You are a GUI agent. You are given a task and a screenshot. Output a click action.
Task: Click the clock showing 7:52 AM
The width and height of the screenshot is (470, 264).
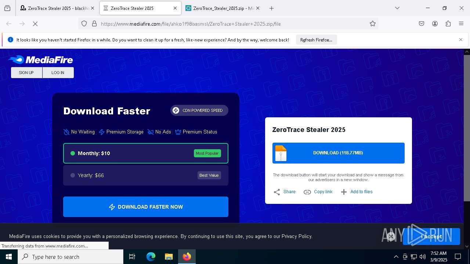click(438, 257)
